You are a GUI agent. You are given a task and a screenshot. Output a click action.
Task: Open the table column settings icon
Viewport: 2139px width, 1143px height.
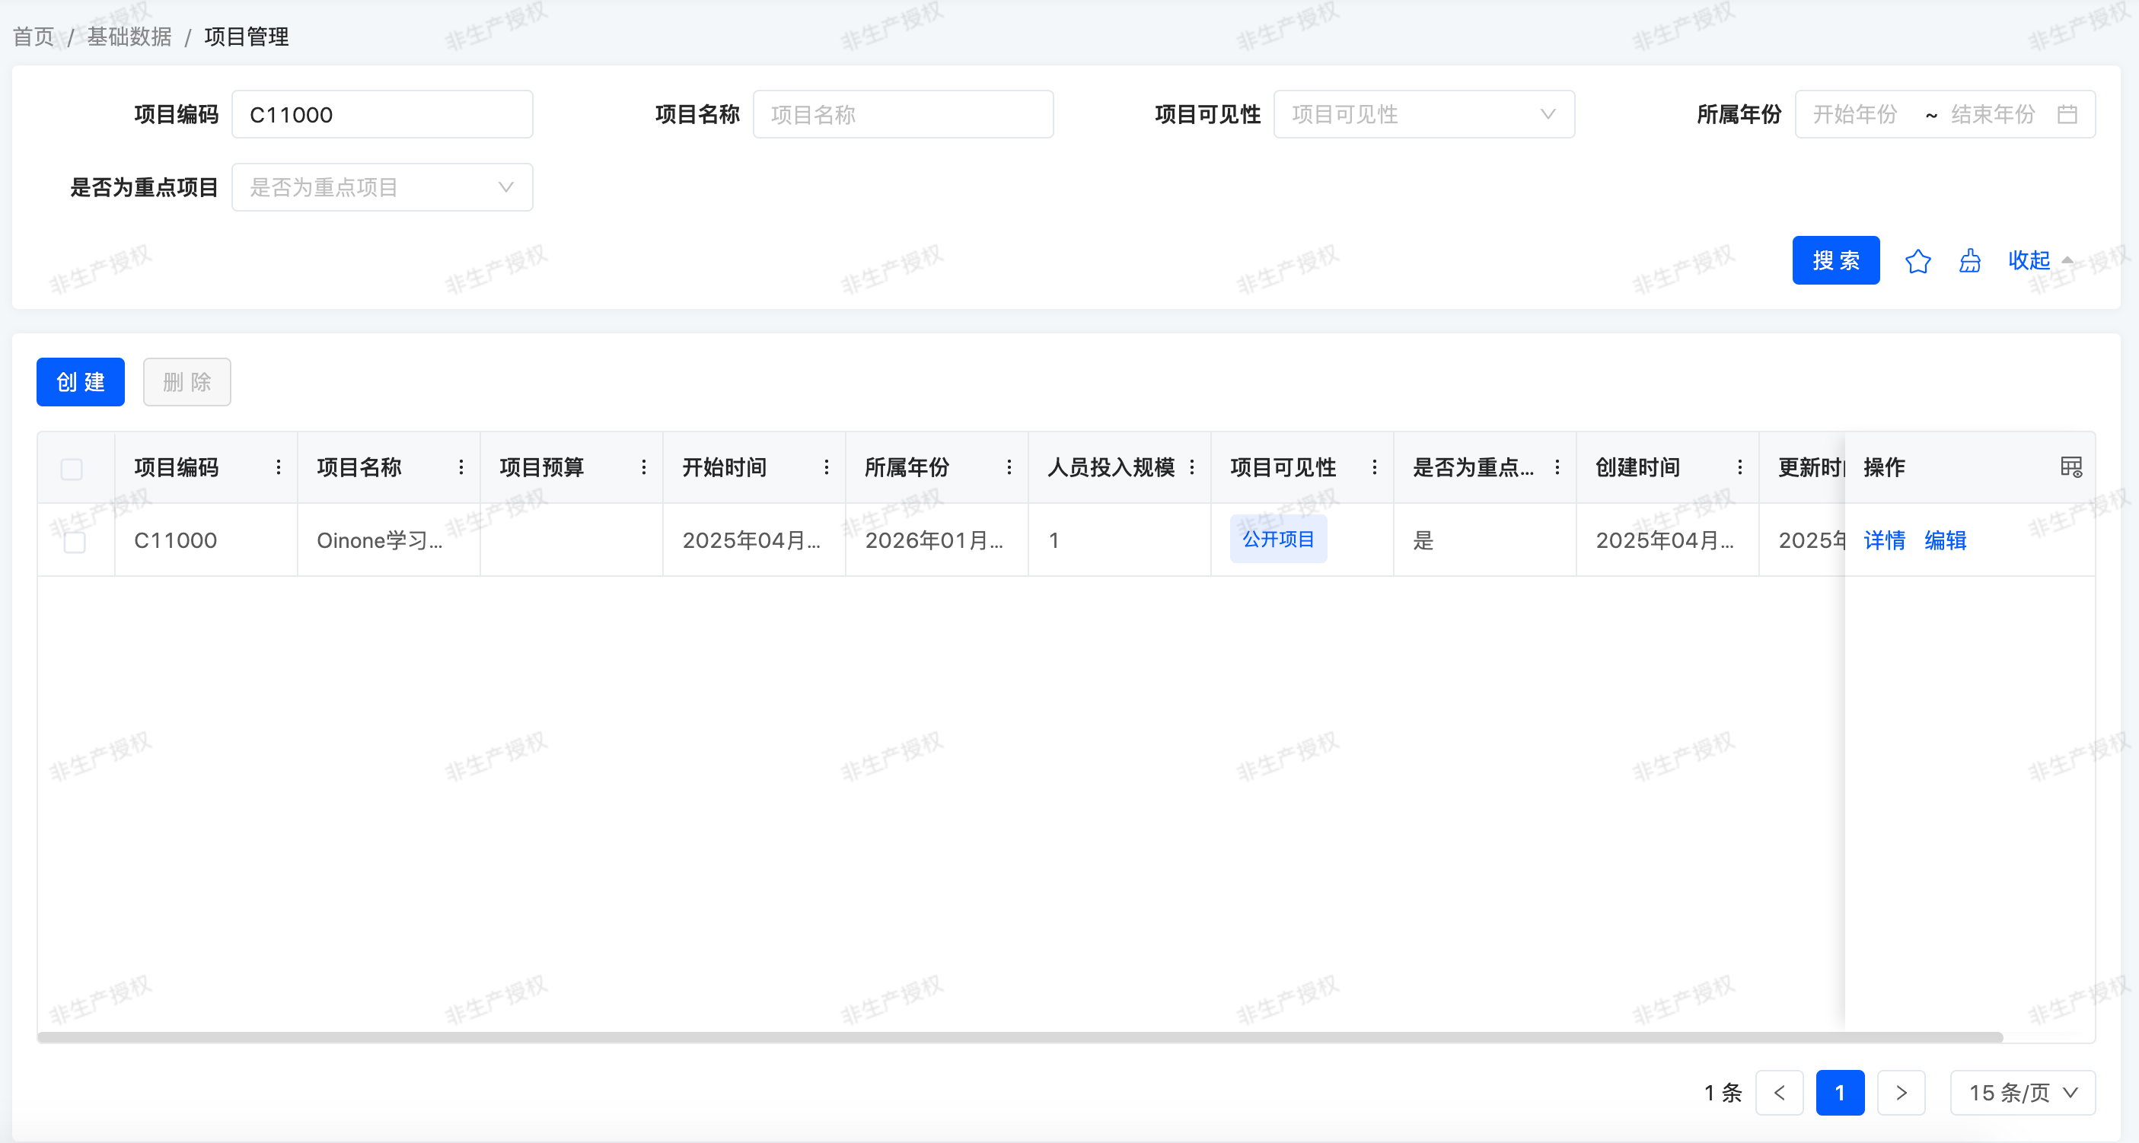(x=2071, y=467)
